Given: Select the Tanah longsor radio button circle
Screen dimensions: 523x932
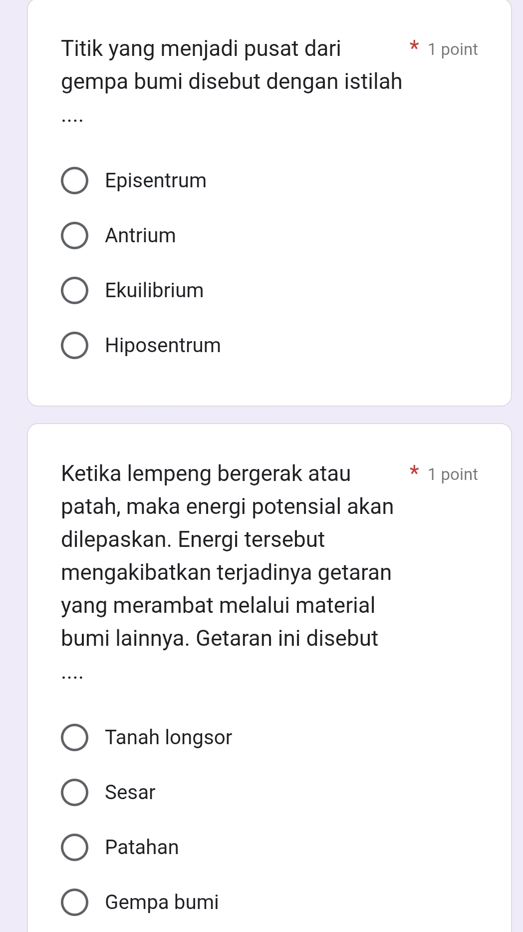Looking at the screenshot, I should coord(74,738).
